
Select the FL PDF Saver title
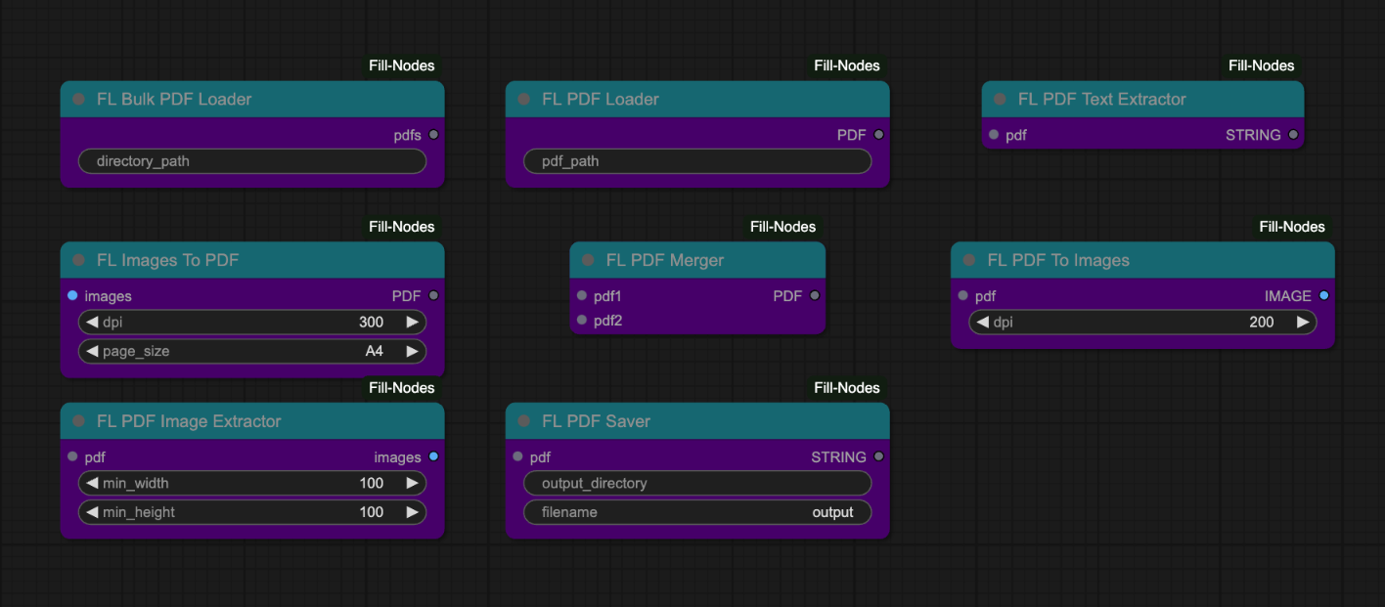pyautogui.click(x=596, y=422)
